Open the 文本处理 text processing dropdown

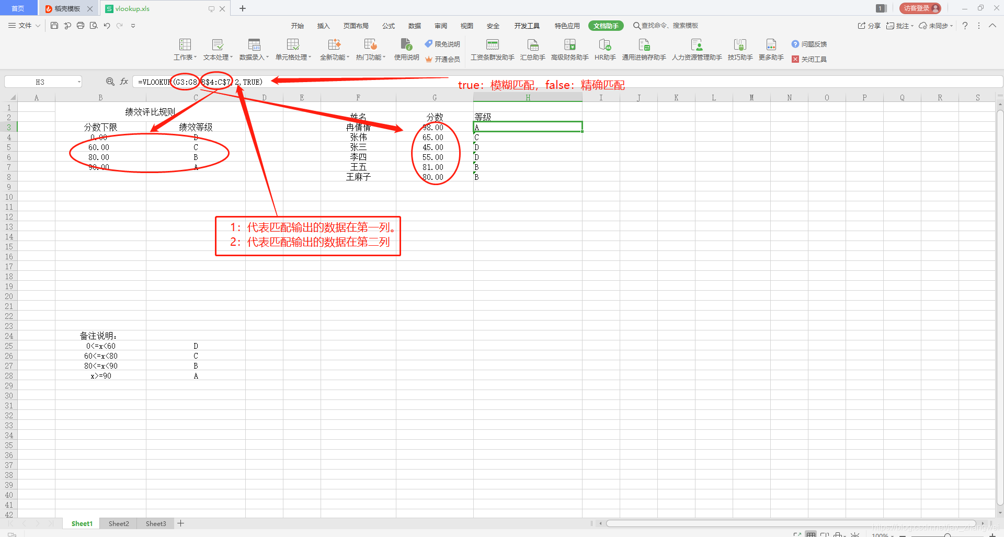(x=218, y=50)
